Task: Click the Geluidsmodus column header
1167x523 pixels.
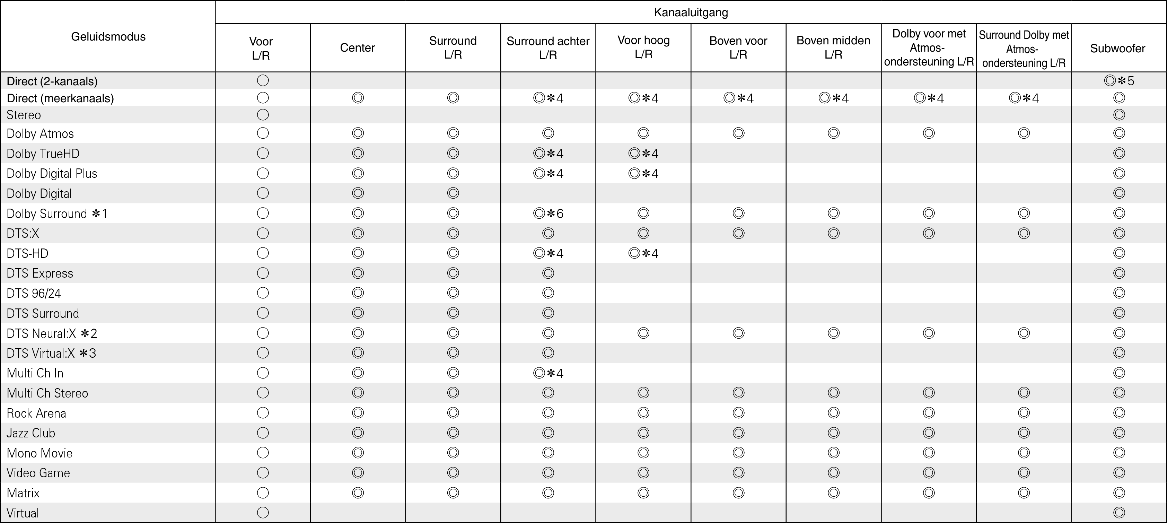Action: click(108, 37)
